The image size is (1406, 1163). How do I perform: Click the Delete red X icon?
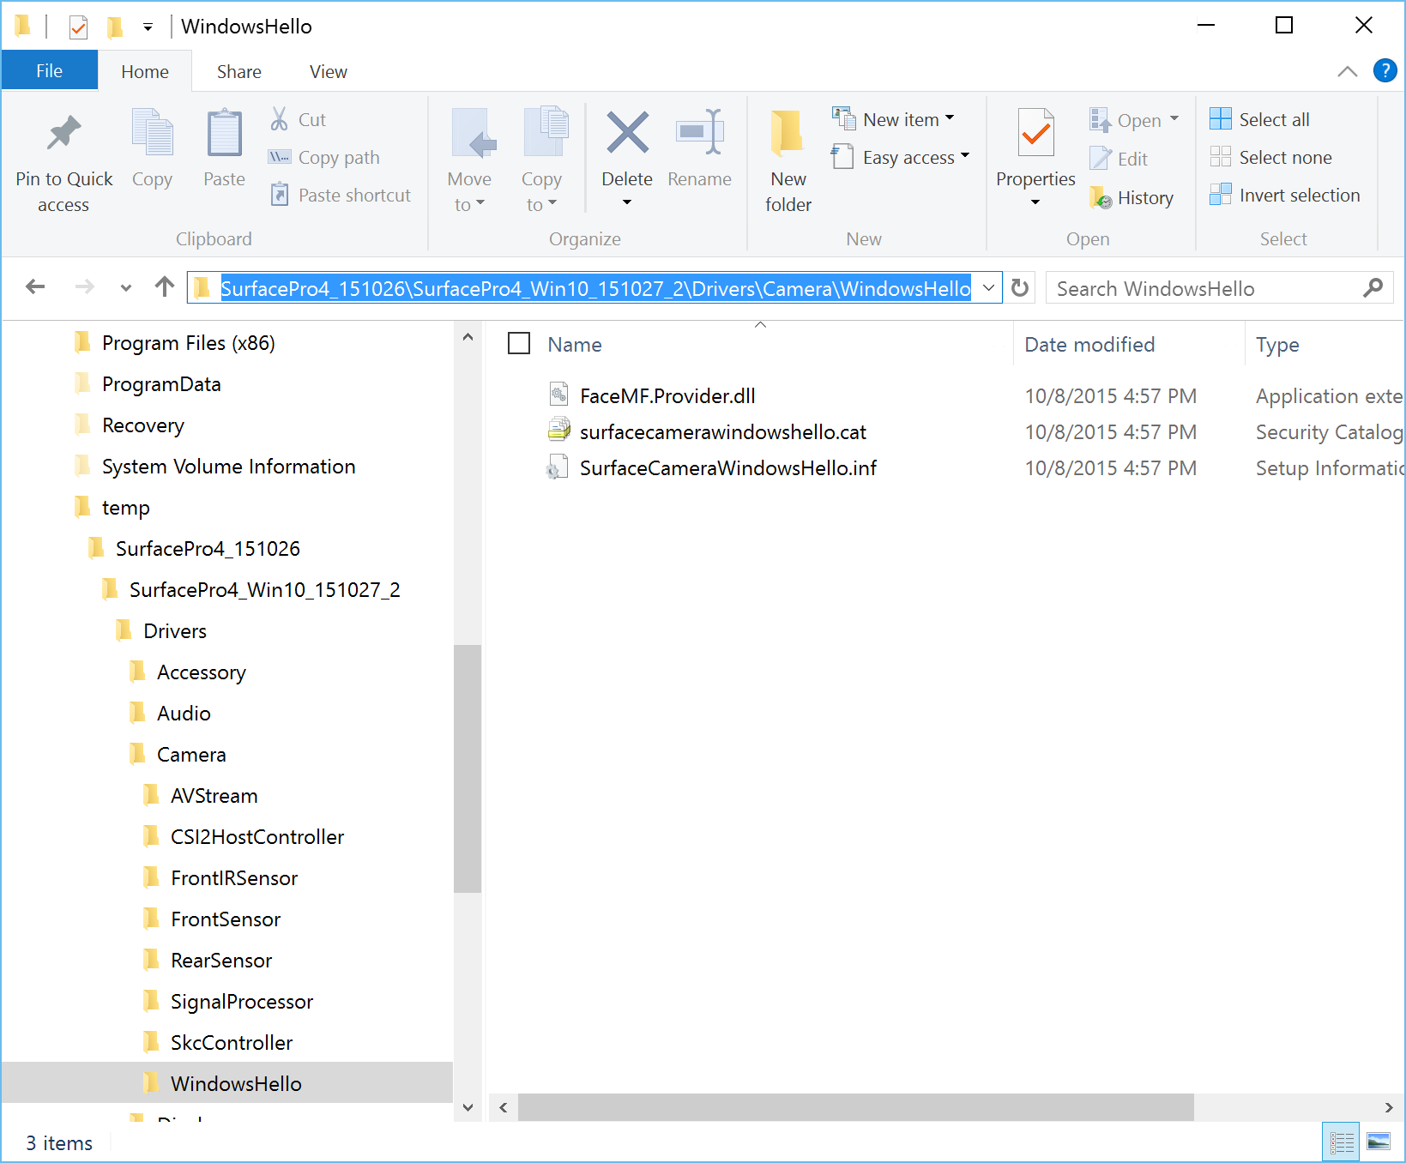point(627,133)
